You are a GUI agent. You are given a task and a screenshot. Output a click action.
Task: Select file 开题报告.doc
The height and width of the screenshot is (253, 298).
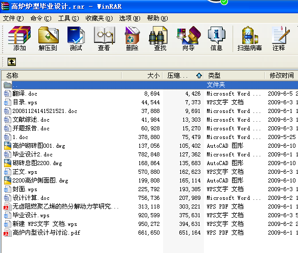[31, 128]
